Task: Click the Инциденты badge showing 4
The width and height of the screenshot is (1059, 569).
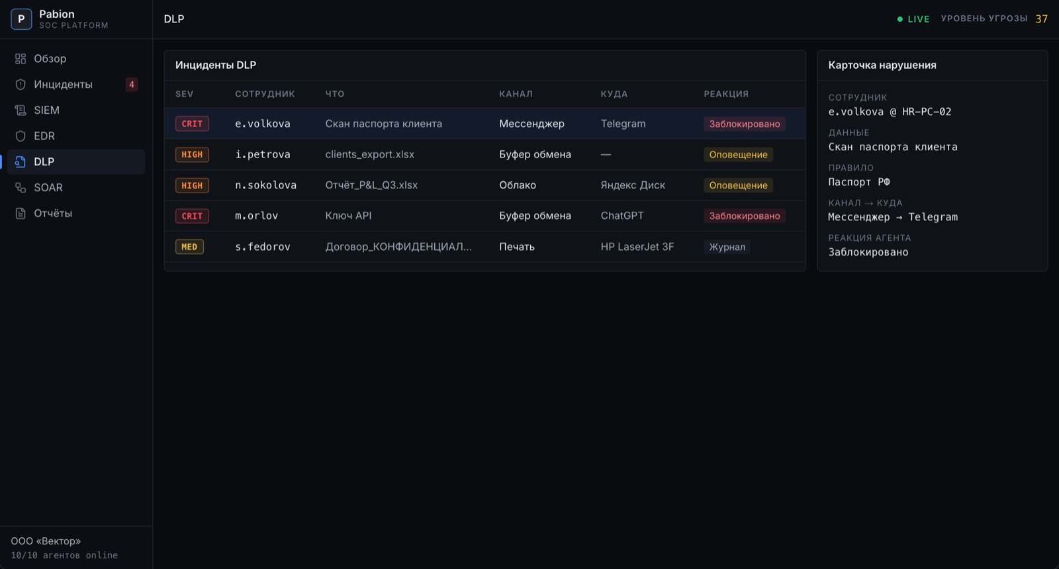Action: tap(132, 85)
